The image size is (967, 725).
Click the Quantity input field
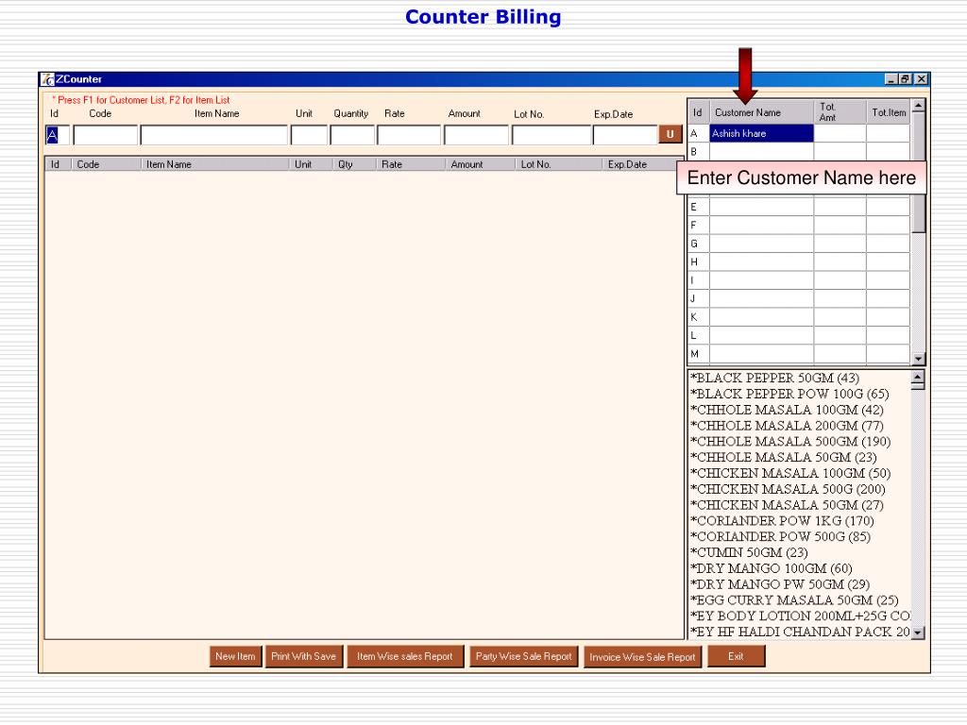tap(352, 135)
